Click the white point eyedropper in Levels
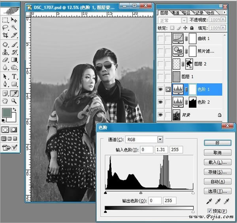This screenshot has height=223, width=237. 226,201
